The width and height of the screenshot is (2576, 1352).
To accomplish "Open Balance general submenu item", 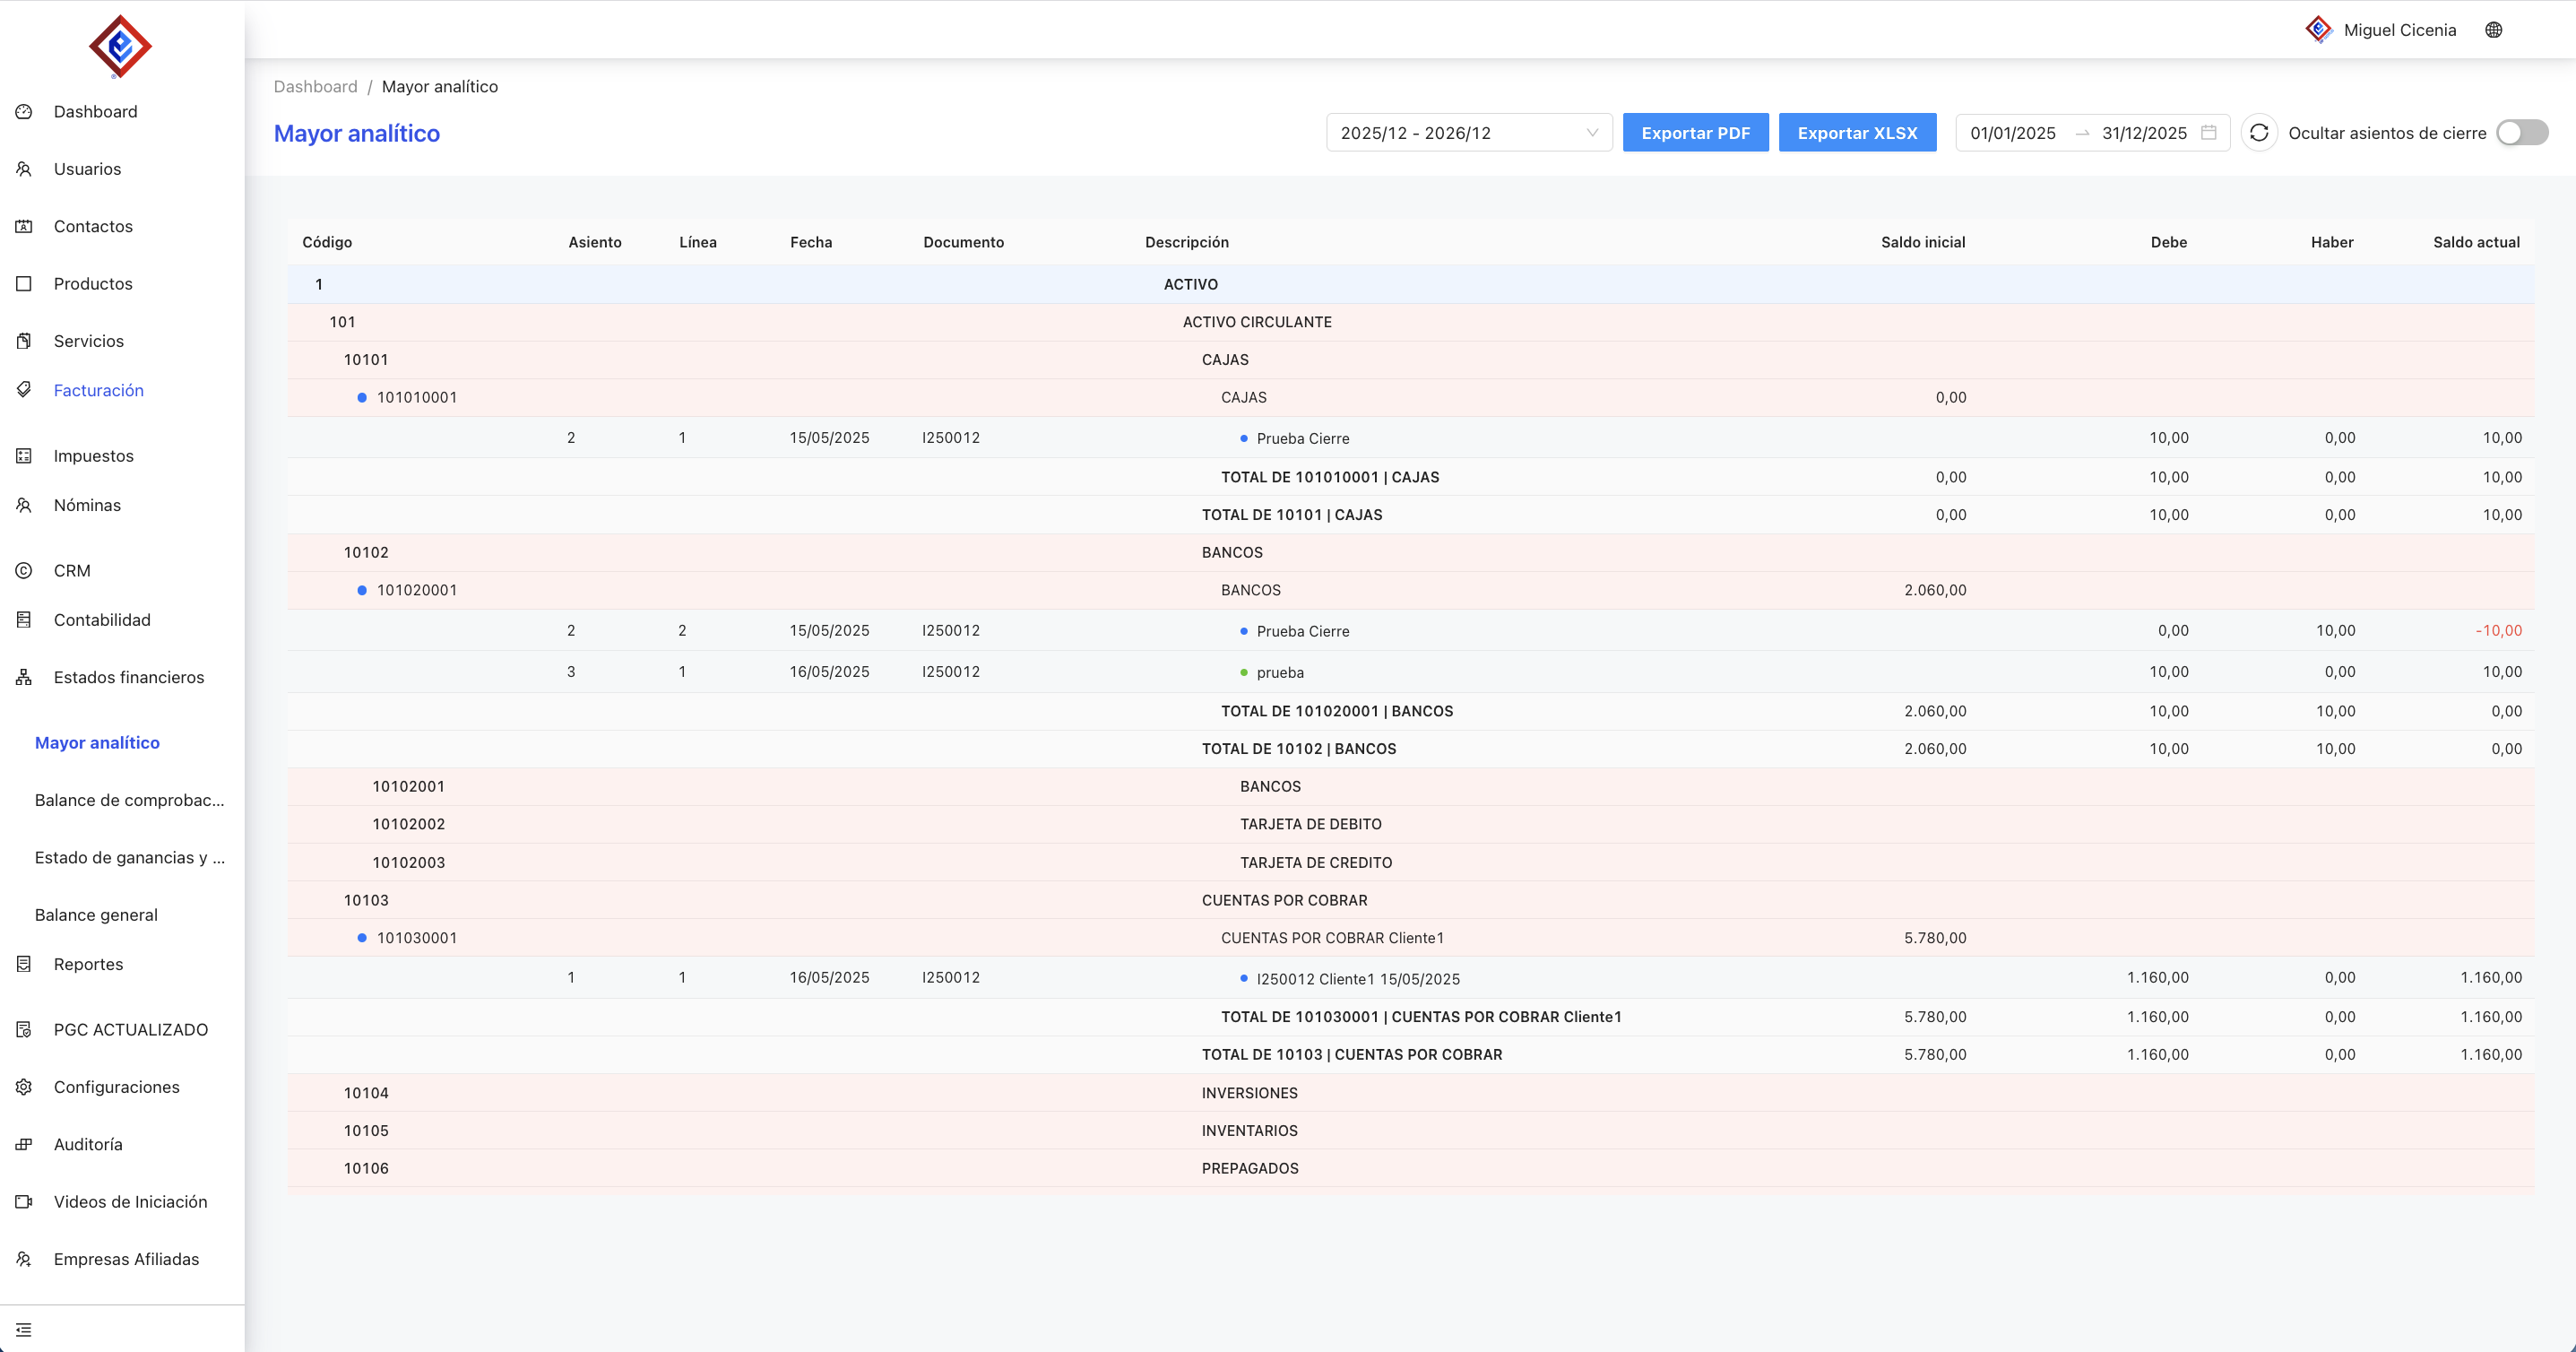I will 96,915.
